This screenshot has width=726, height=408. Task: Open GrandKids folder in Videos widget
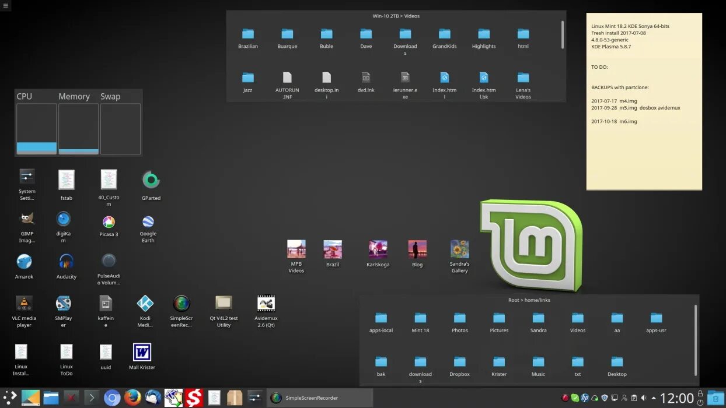(445, 39)
